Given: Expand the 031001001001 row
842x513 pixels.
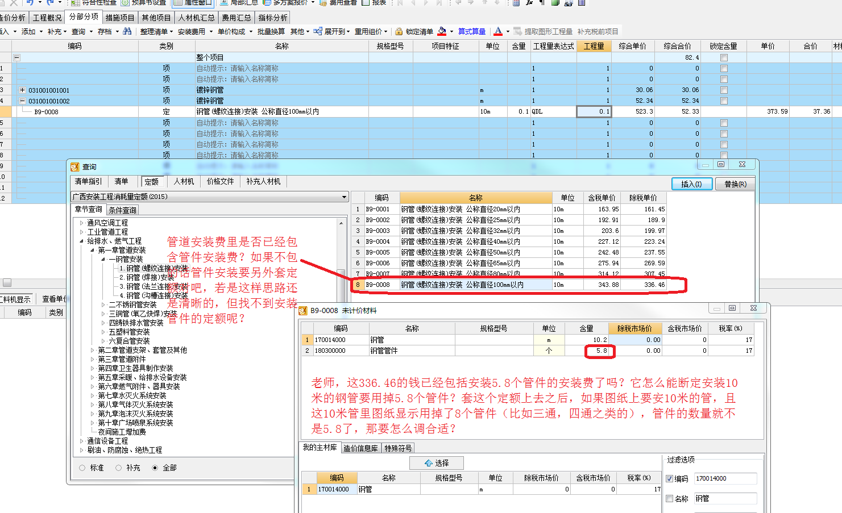Looking at the screenshot, I should pyautogui.click(x=22, y=90).
